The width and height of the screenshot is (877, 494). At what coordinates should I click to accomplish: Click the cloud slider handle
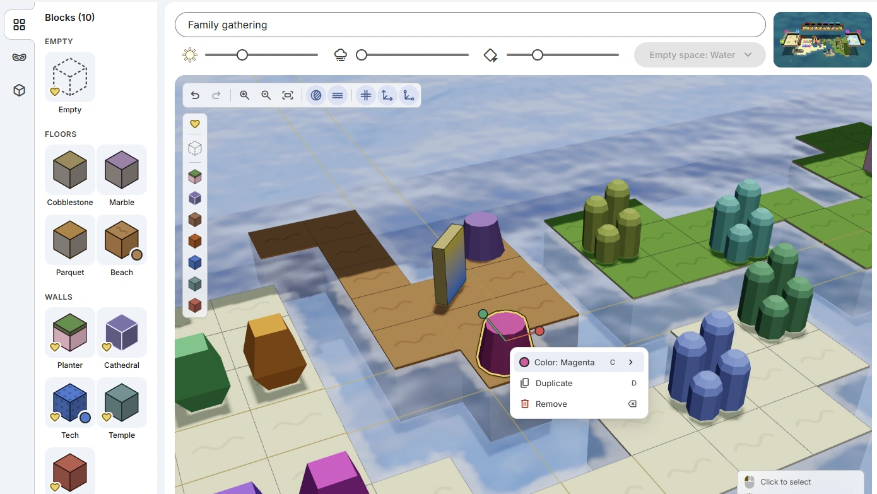click(x=362, y=55)
